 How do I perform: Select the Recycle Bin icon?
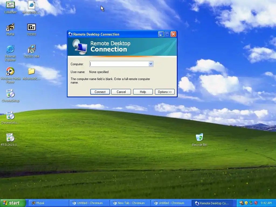coord(199,140)
